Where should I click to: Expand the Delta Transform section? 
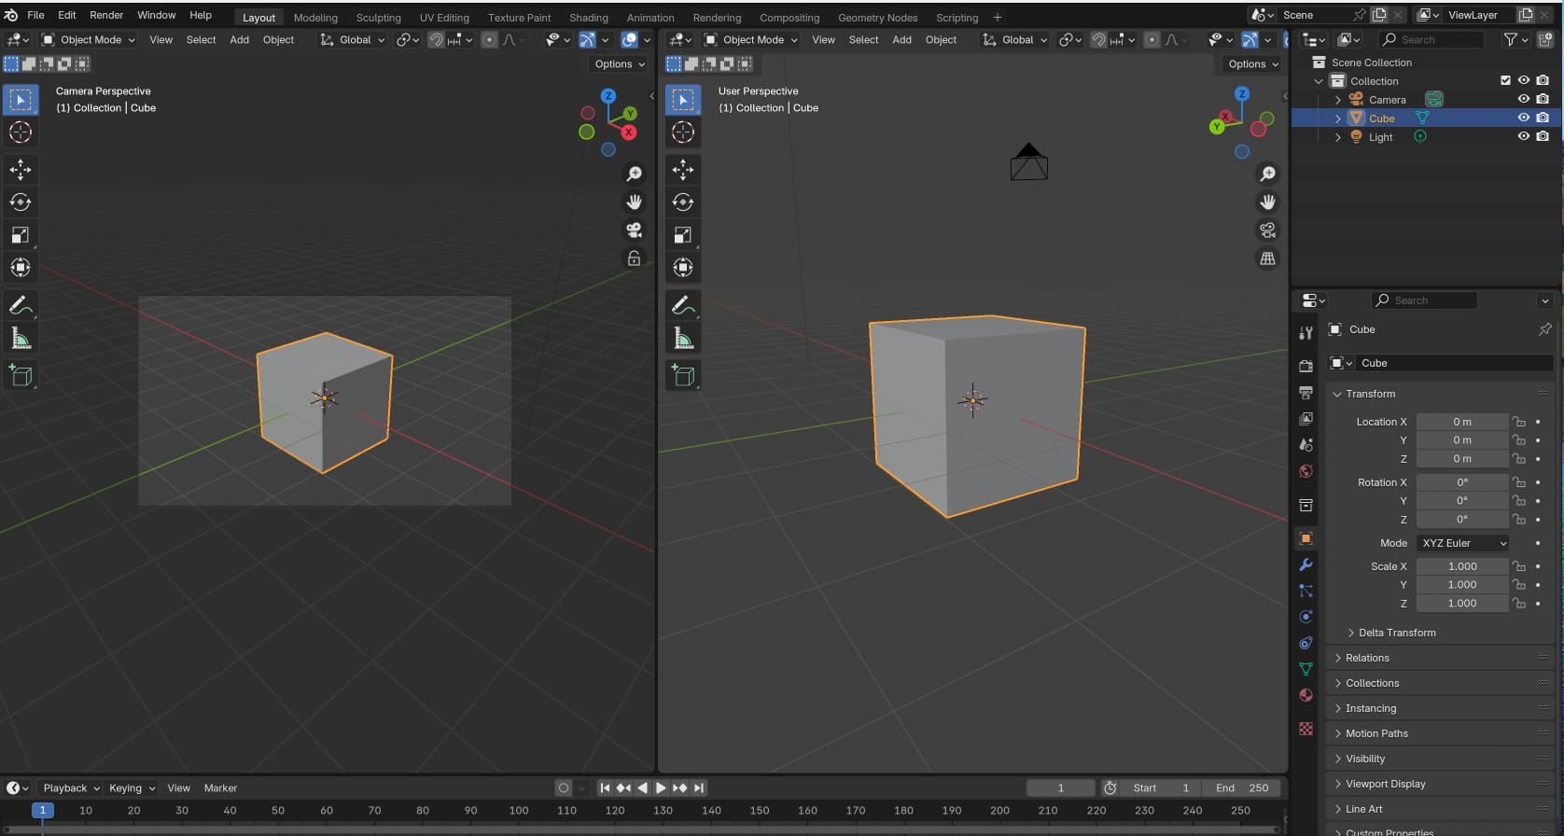click(1396, 633)
